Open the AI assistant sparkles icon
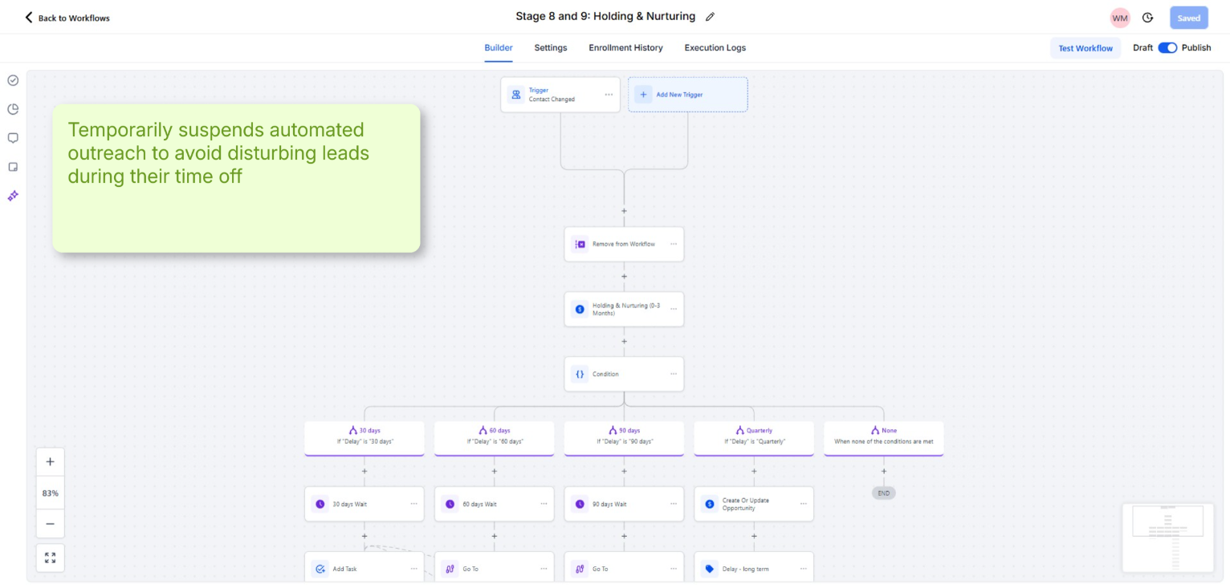 tap(12, 195)
